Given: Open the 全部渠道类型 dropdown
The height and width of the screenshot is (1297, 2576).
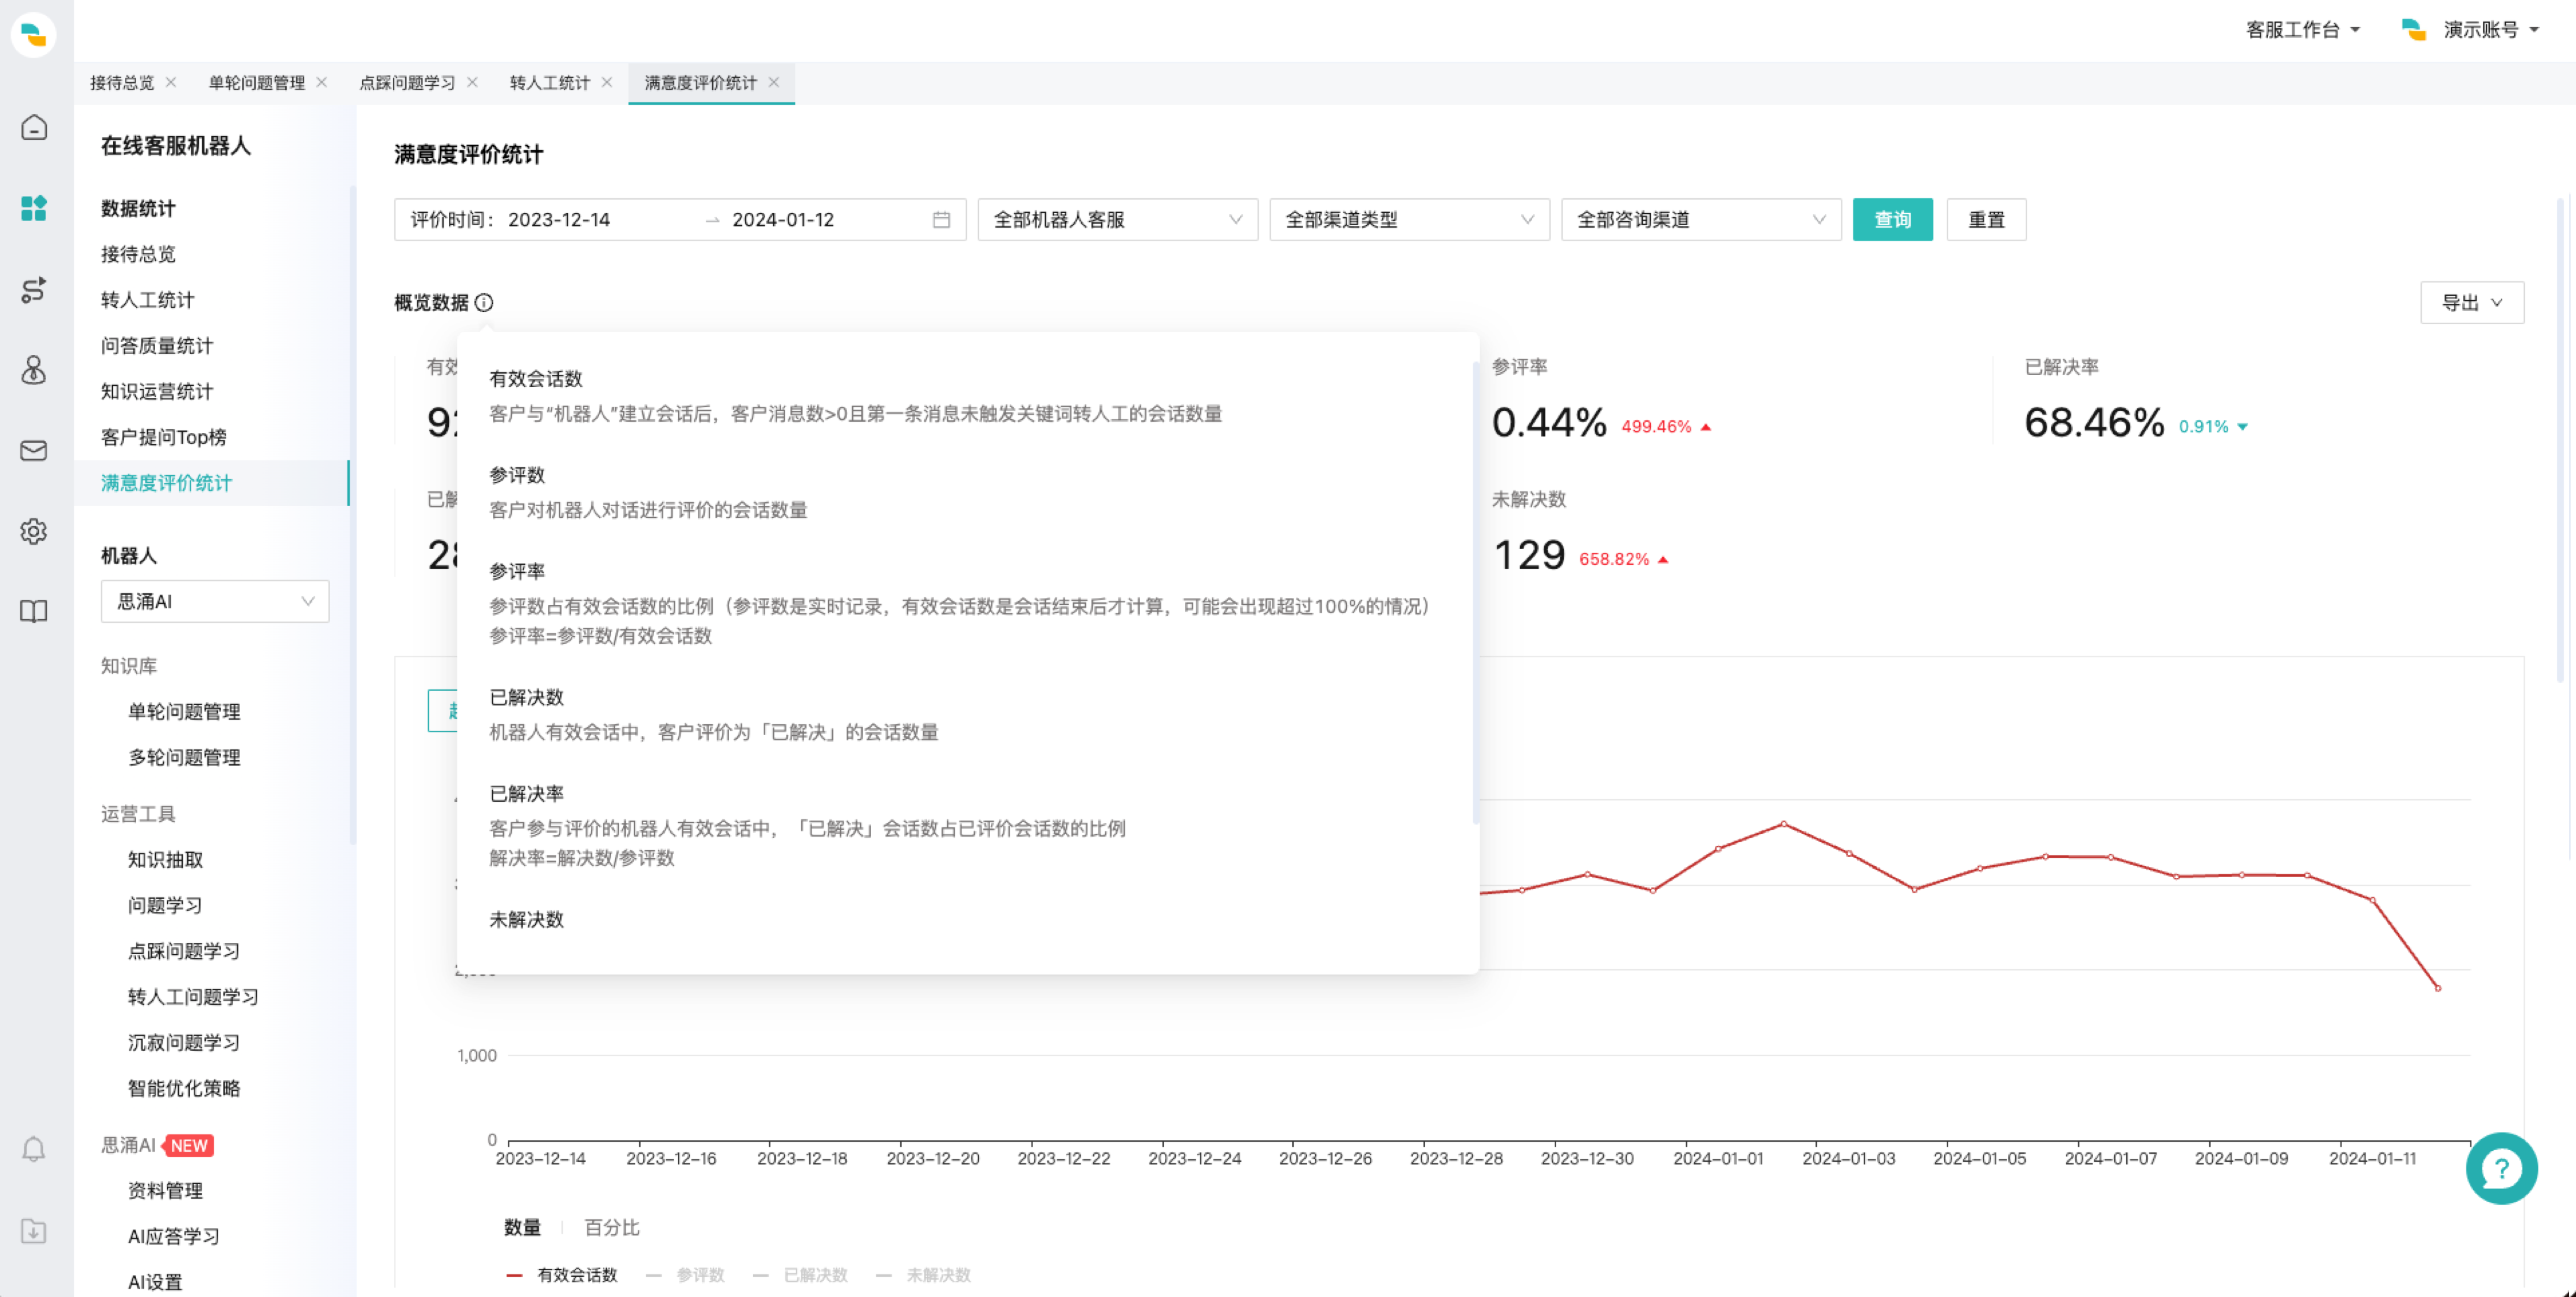Looking at the screenshot, I should point(1409,219).
